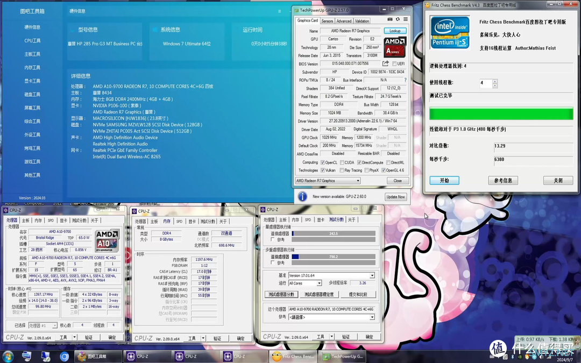This screenshot has height=363, width=581.
Task: Click the GPU-Z refresh icon
Action: pyautogui.click(x=398, y=19)
